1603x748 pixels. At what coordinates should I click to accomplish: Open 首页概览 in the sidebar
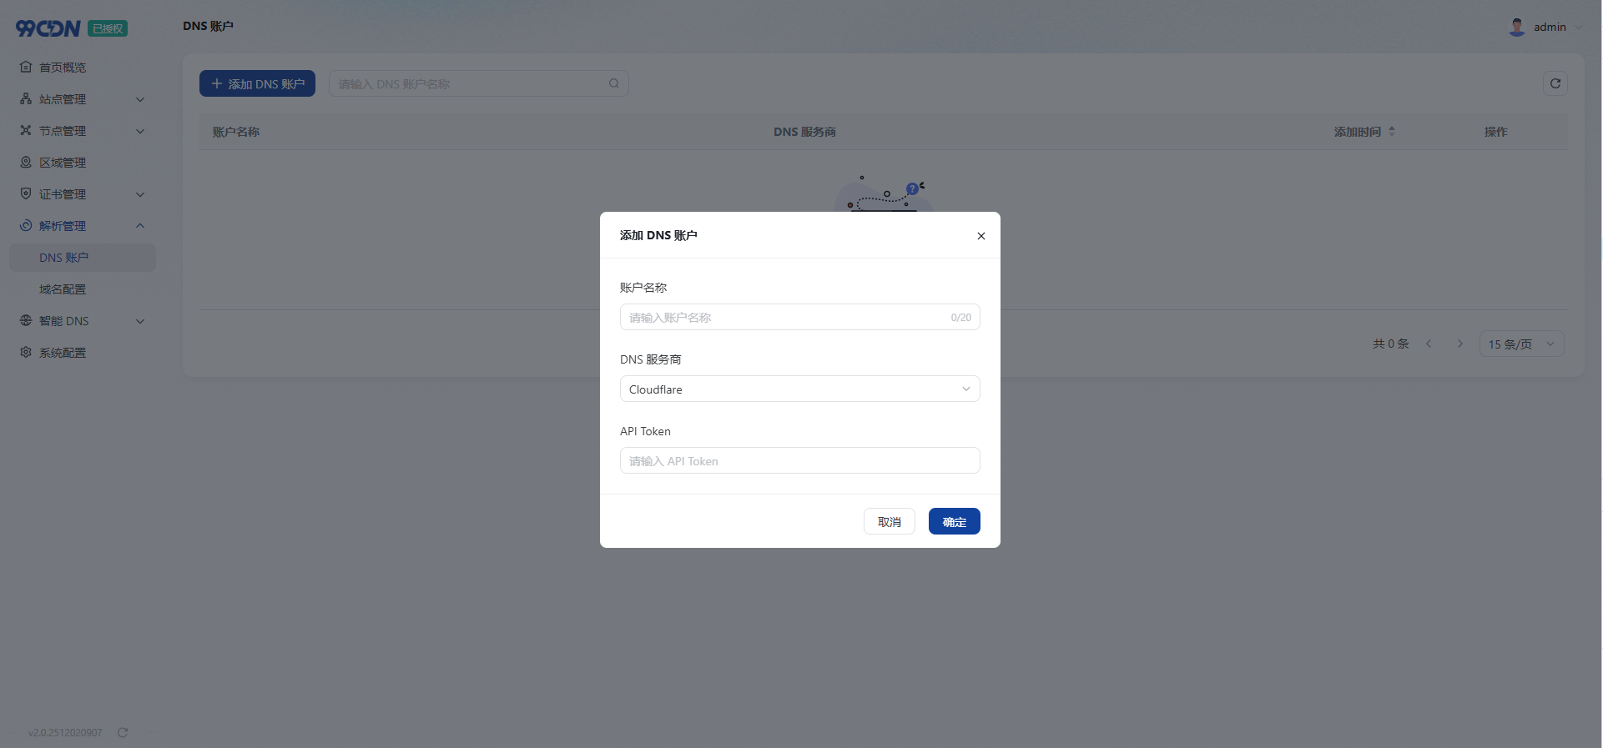point(63,68)
